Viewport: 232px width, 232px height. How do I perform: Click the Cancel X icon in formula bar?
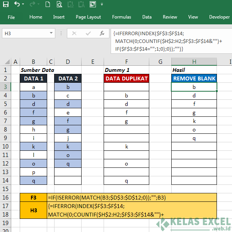[74, 33]
